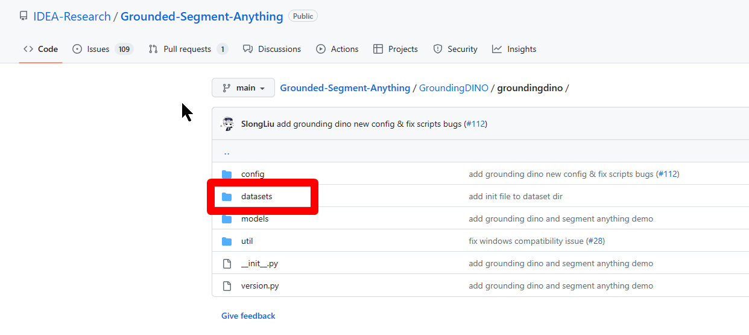Open the Security tab

(x=455, y=49)
